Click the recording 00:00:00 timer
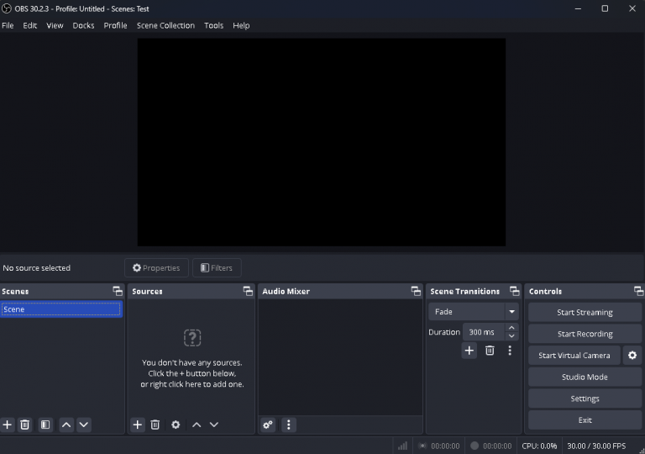The height and width of the screenshot is (454, 645). click(497, 446)
